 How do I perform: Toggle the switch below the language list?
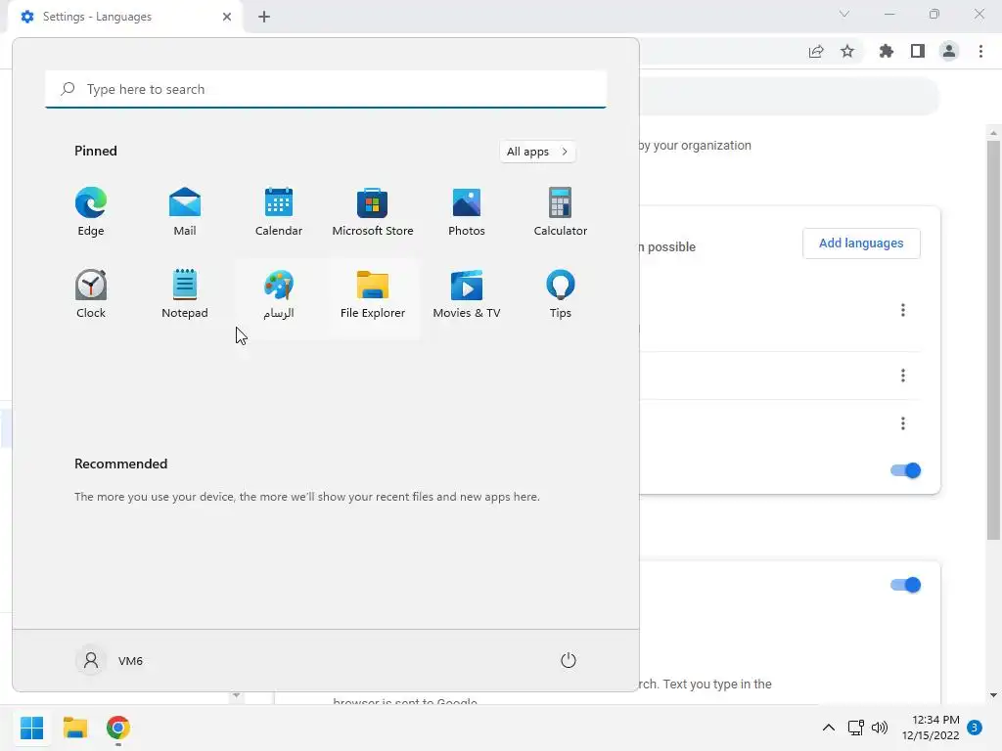point(905,470)
